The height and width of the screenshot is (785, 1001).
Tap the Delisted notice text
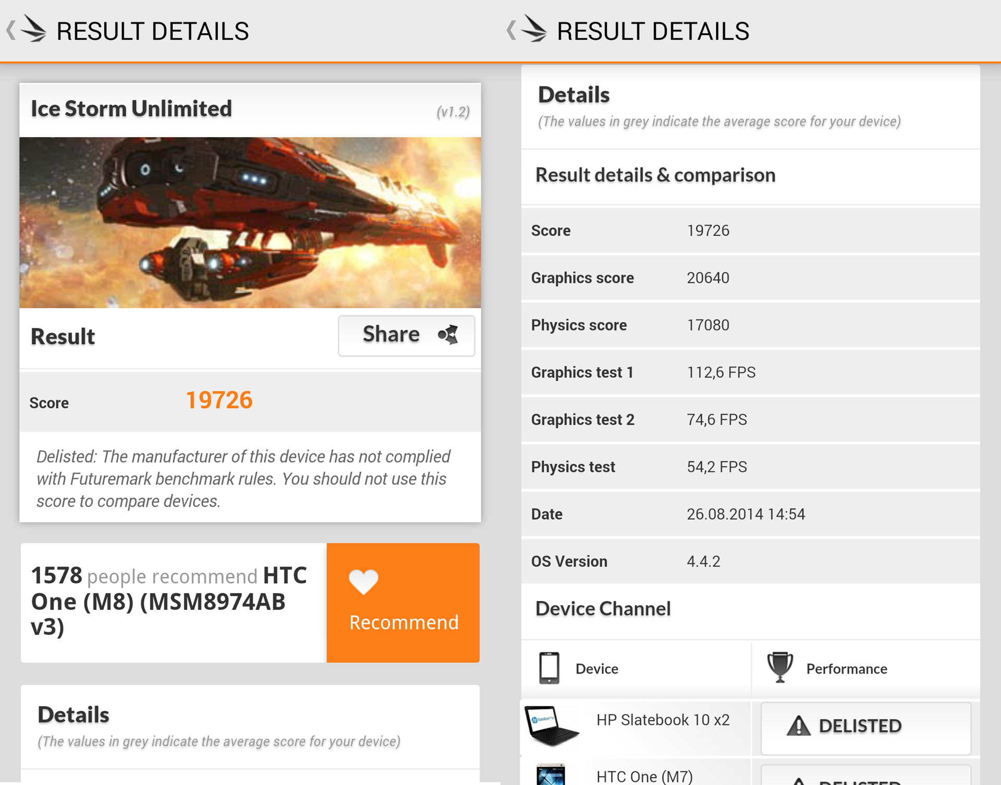pyautogui.click(x=243, y=479)
